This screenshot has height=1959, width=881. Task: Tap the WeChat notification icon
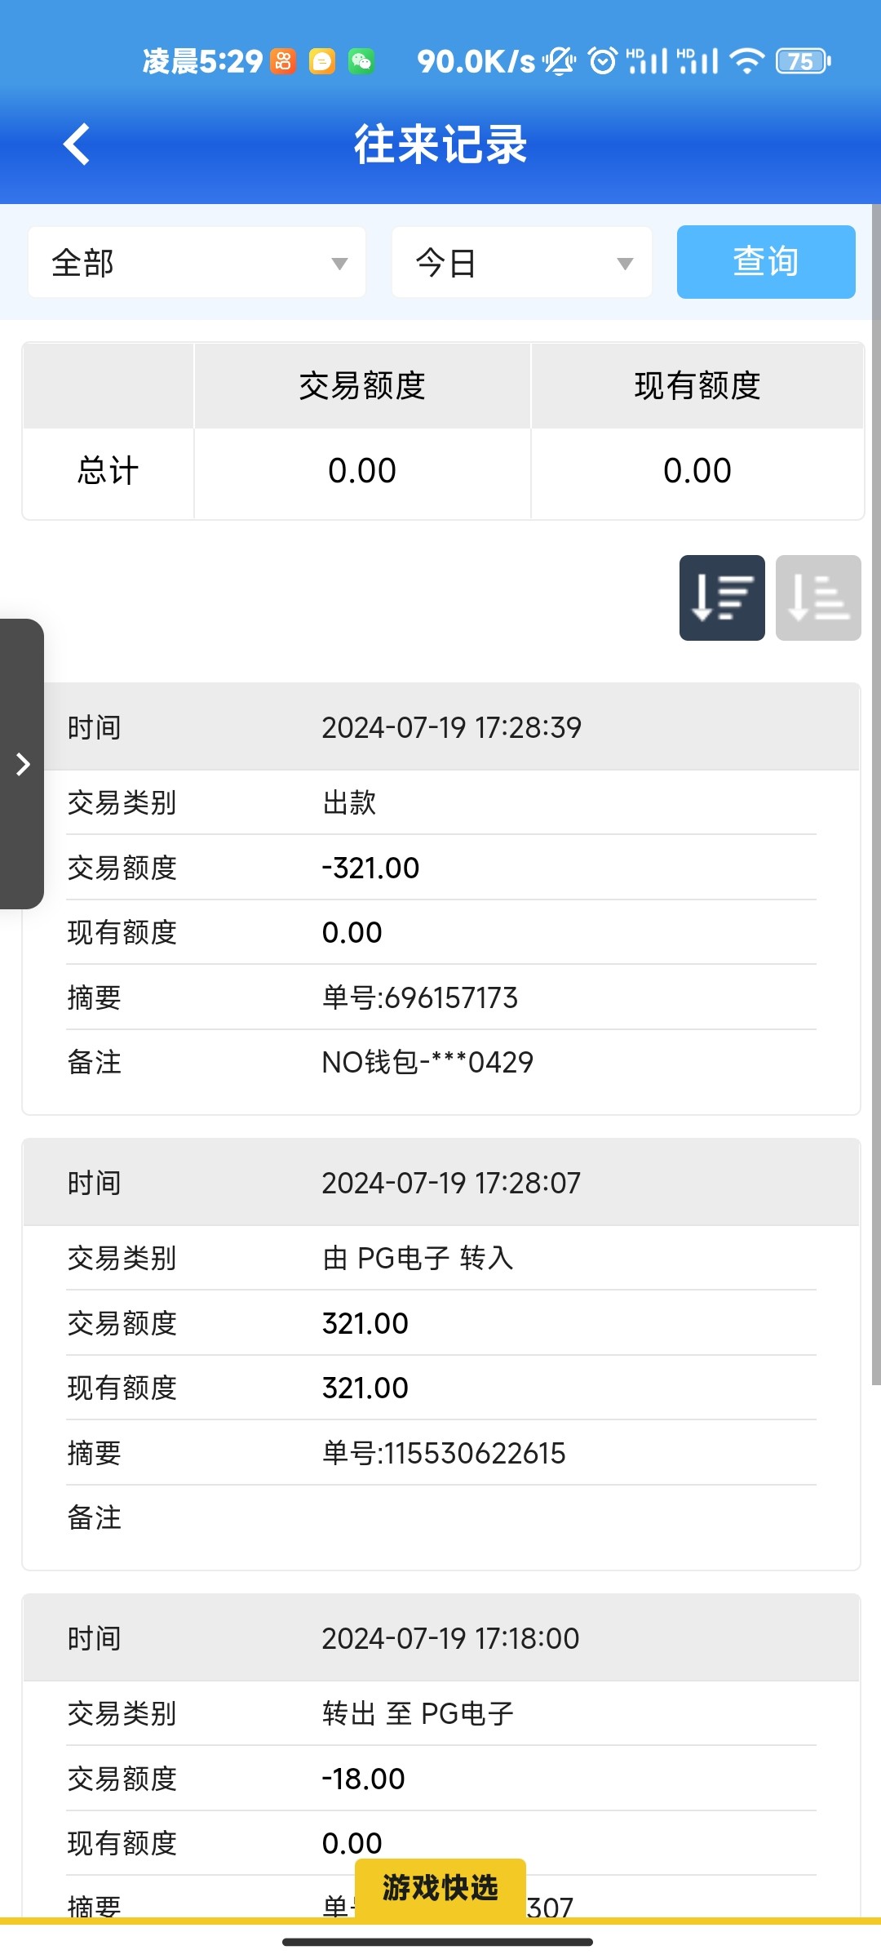[x=361, y=61]
